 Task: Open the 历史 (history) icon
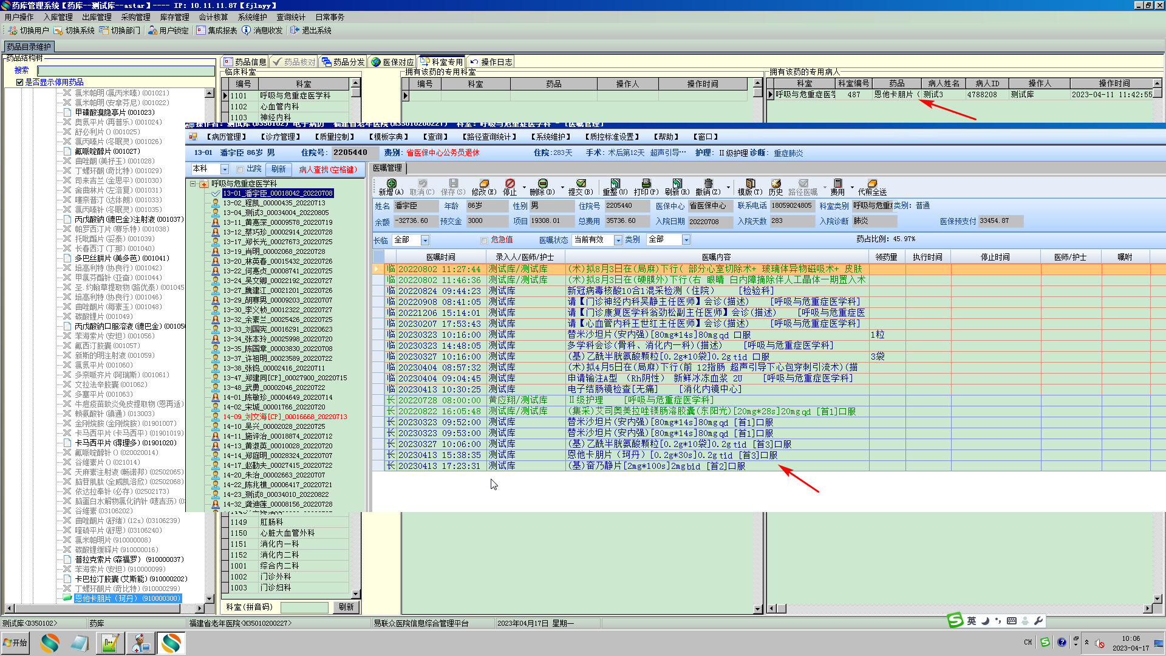776,183
